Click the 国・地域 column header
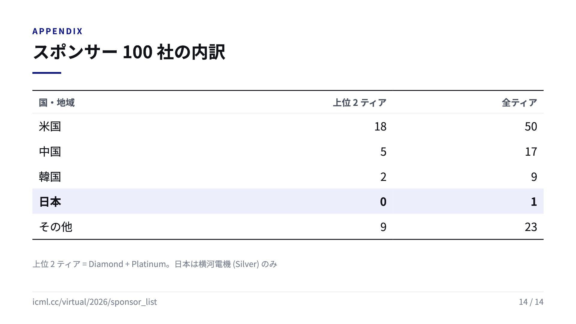 click(57, 103)
